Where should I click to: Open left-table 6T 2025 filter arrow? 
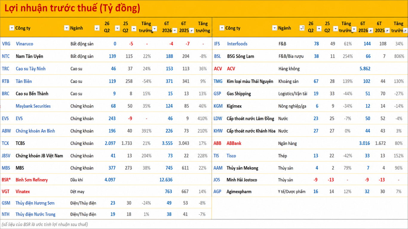point(191,30)
